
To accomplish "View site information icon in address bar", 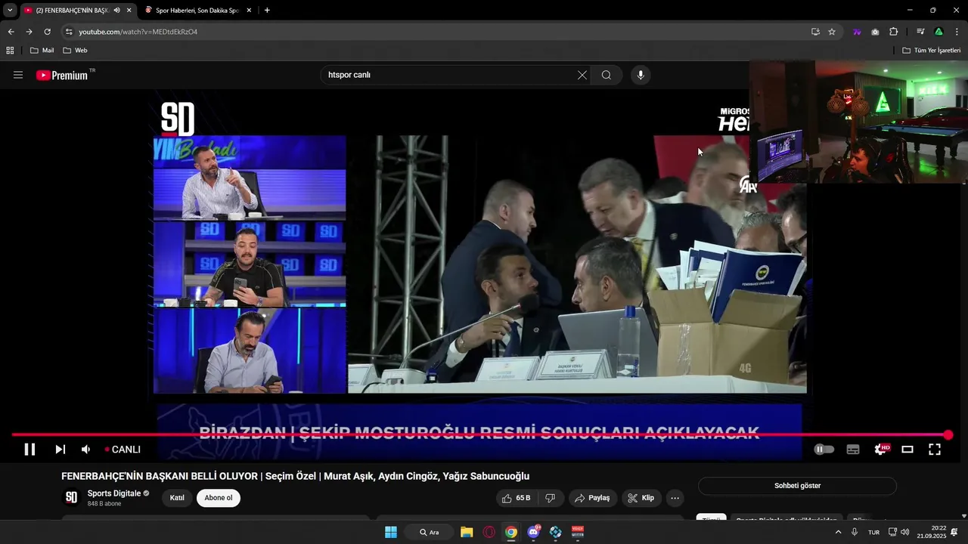I will click(x=69, y=32).
